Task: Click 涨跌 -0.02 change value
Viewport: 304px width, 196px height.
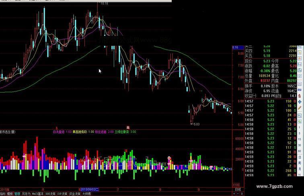Action: 267,66
